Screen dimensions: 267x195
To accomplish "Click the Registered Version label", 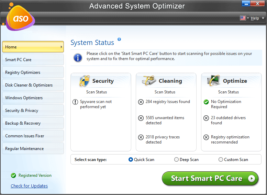I will (35, 175).
